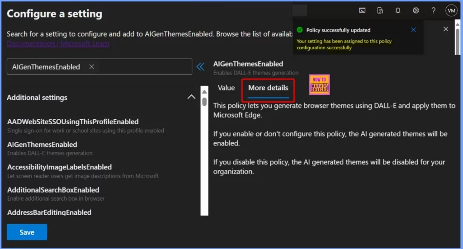Viewport: 463px width, 249px height.
Task: Click the settings list scrollbar up arrow
Action: (x=204, y=91)
